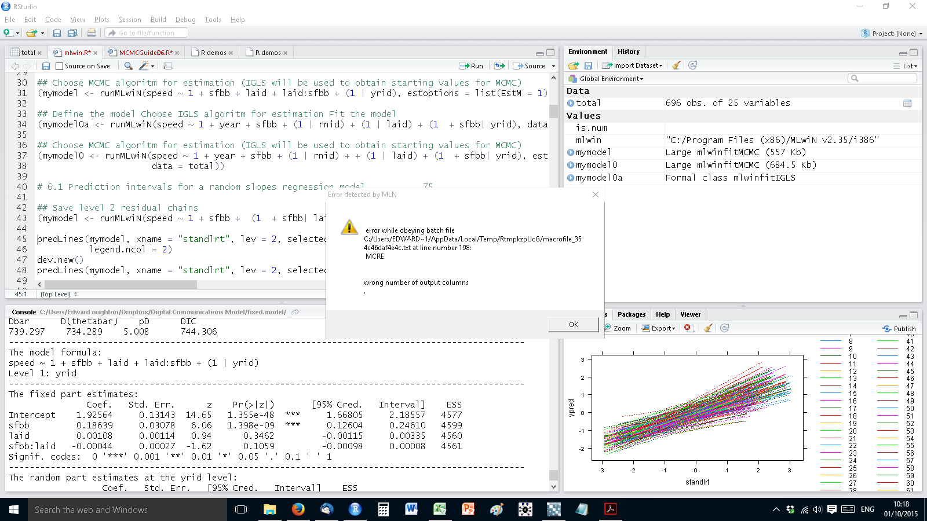
Task: Expand the mymodel0a object details
Action: tap(571, 178)
